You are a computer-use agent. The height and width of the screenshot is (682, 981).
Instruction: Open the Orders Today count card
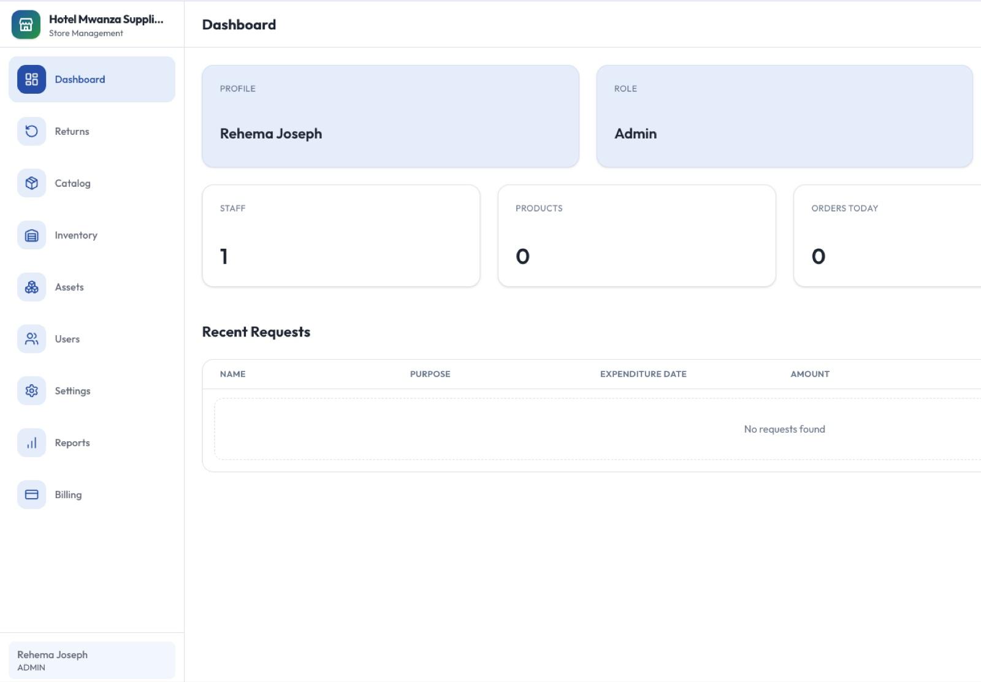coord(887,235)
